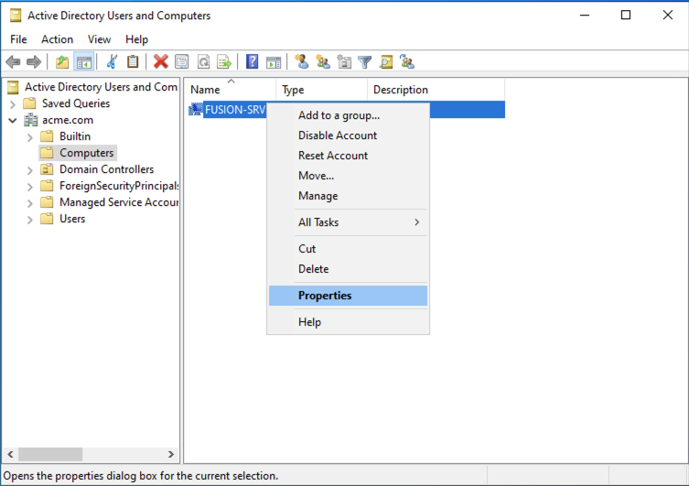Choose Manage in context menu
This screenshot has width=689, height=486.
pyautogui.click(x=348, y=196)
